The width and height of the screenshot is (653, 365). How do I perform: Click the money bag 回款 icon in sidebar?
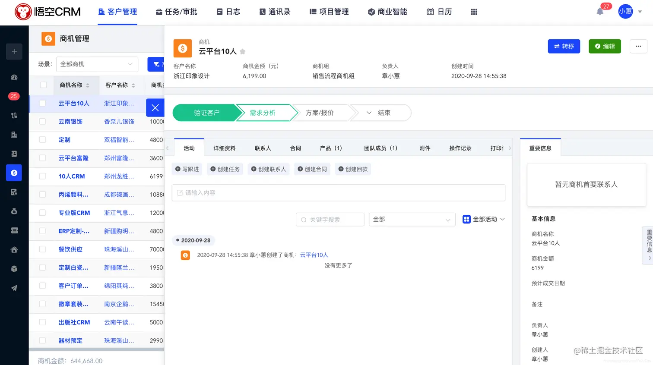point(14,211)
